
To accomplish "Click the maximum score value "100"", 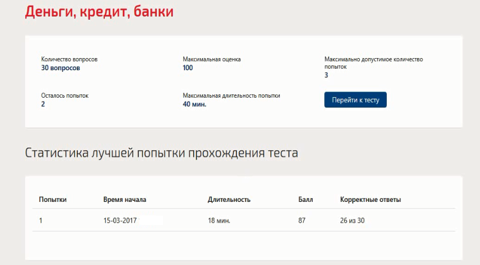I will point(188,68).
